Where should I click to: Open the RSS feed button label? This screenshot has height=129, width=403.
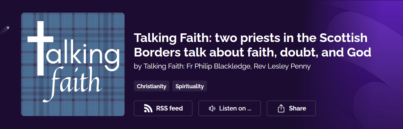pos(169,108)
